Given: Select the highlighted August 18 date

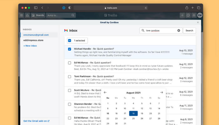Looking at the screenshot, I should click(133, 113).
